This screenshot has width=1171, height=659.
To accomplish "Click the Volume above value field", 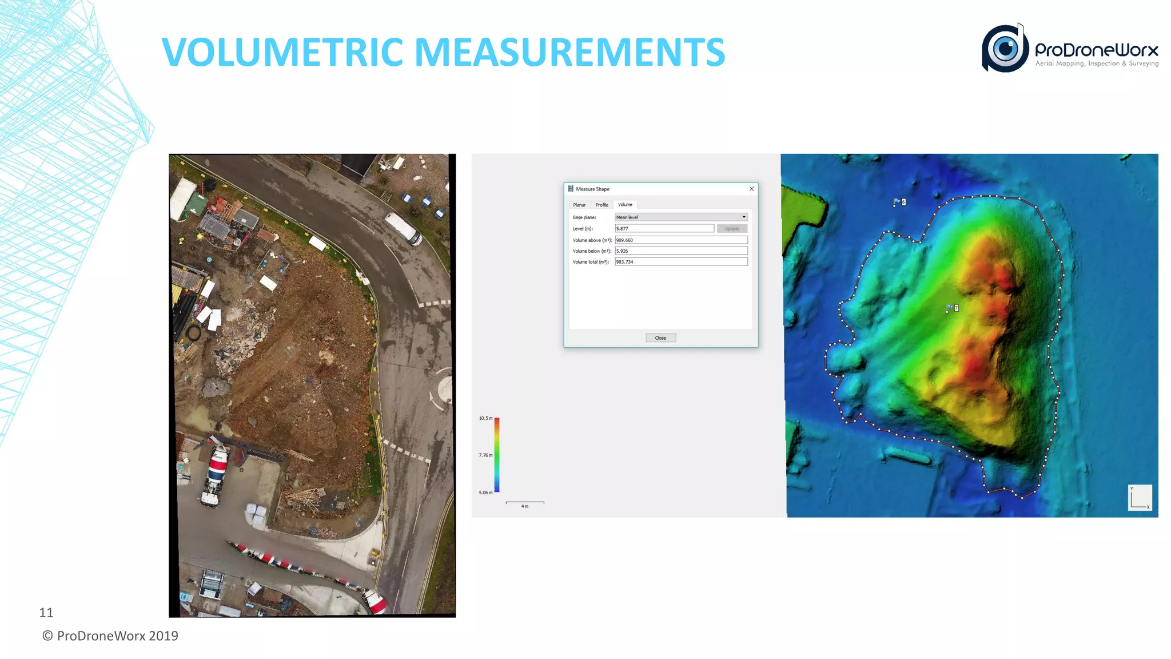I will click(x=681, y=240).
